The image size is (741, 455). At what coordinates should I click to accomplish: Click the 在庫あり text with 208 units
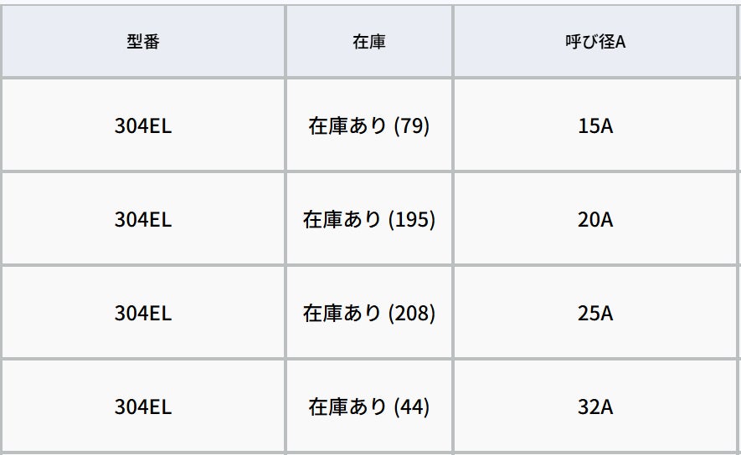pyautogui.click(x=342, y=314)
